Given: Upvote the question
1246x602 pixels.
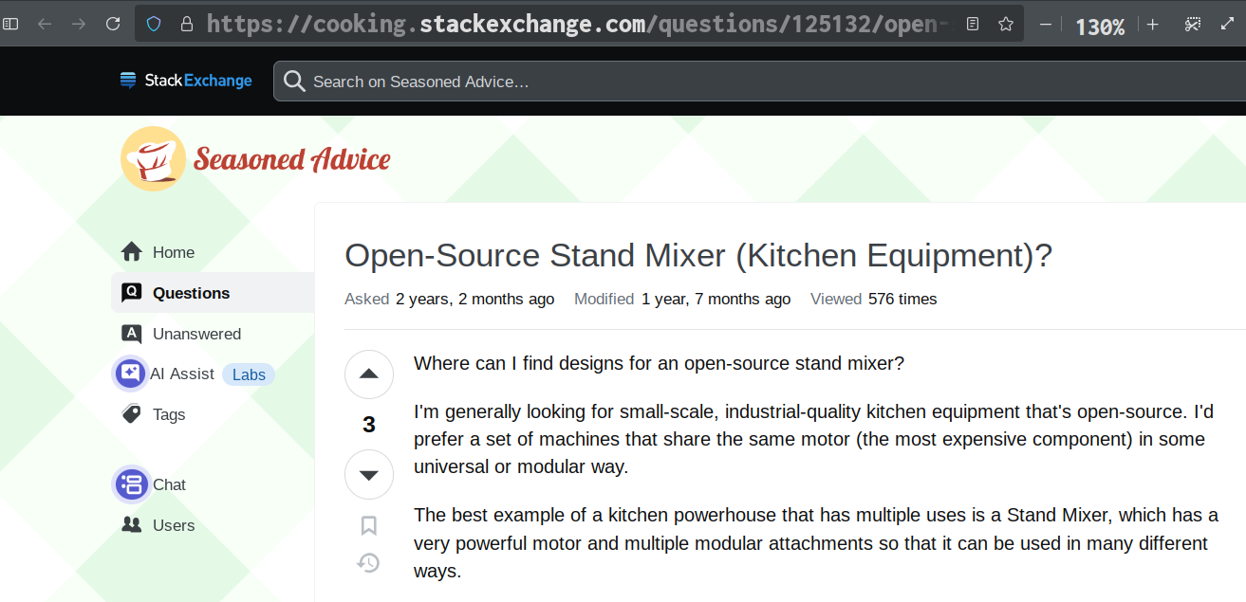Looking at the screenshot, I should pos(369,374).
